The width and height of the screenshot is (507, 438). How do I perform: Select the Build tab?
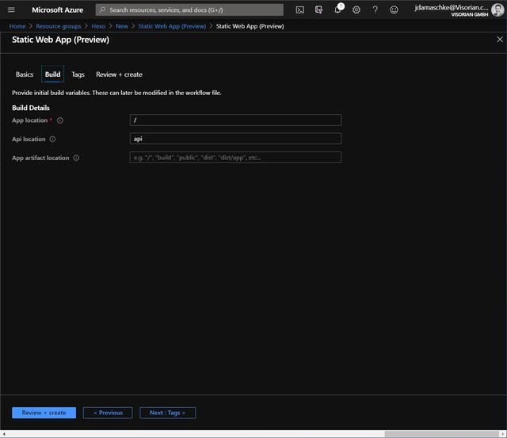tap(53, 74)
